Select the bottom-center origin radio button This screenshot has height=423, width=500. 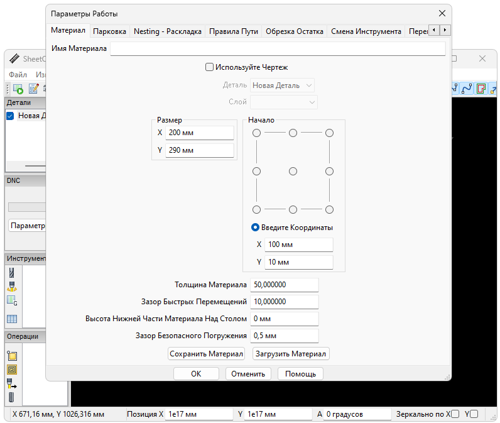point(293,209)
